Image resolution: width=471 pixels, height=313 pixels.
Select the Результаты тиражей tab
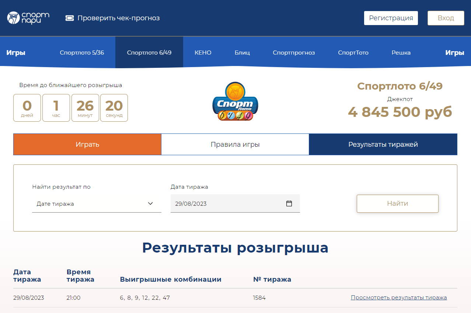(x=383, y=144)
